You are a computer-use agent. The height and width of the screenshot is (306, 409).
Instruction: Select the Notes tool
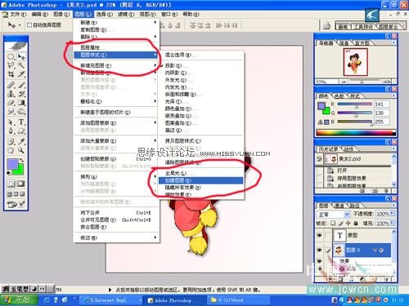tap(11, 141)
